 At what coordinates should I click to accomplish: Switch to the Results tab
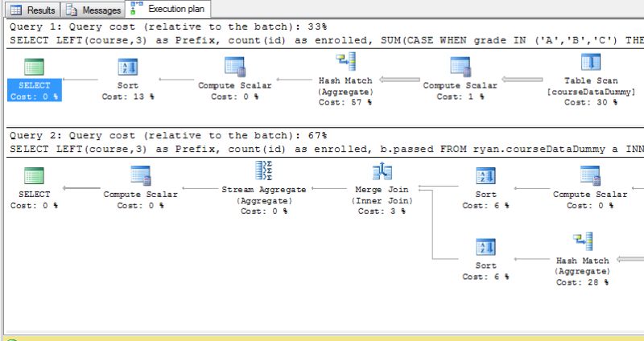coord(33,10)
